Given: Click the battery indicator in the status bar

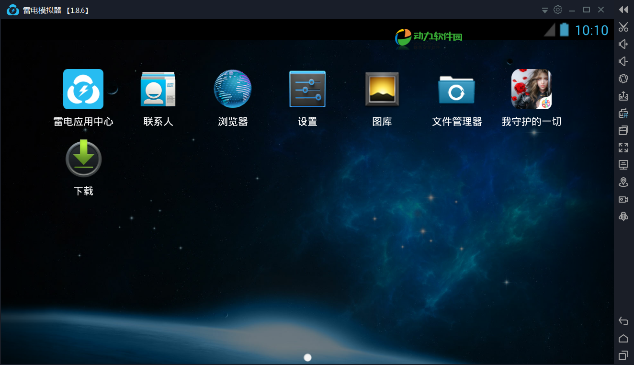Looking at the screenshot, I should [x=565, y=30].
